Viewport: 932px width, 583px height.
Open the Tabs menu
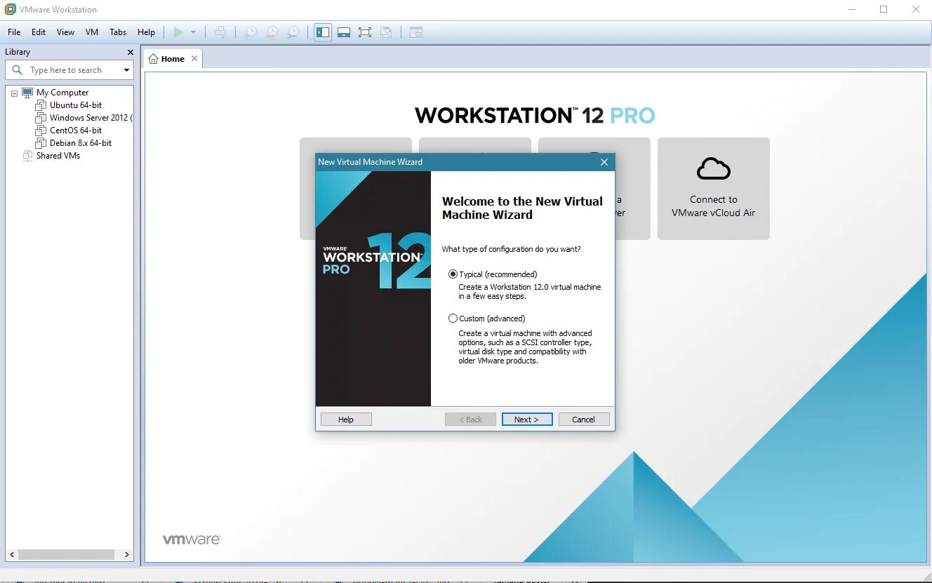click(x=118, y=32)
